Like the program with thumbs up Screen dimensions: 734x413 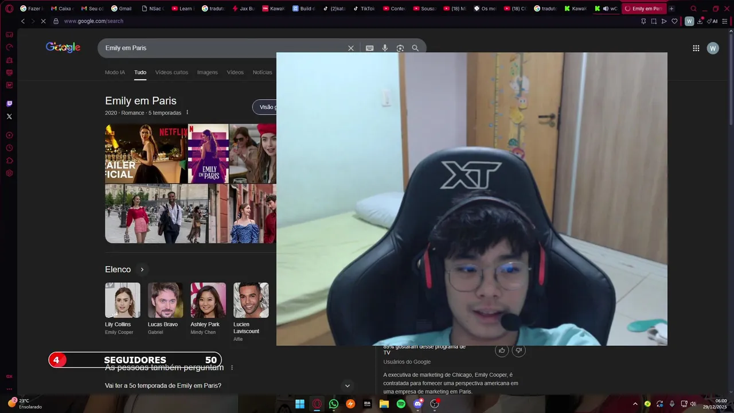point(502,350)
